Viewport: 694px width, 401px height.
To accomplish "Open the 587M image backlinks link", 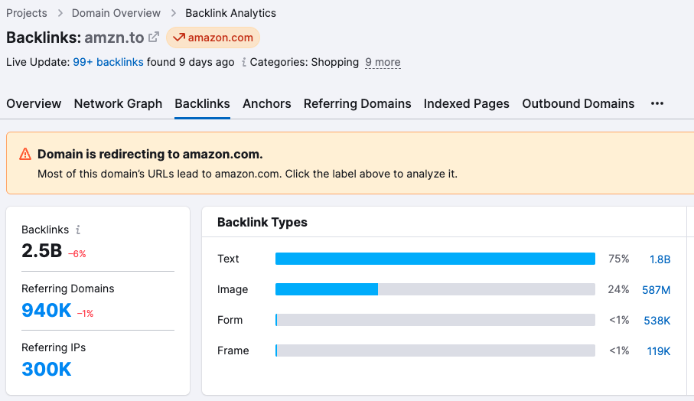I will click(x=657, y=290).
